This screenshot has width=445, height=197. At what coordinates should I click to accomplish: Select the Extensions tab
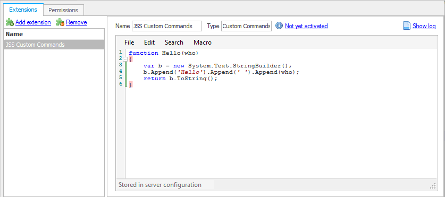click(x=23, y=10)
